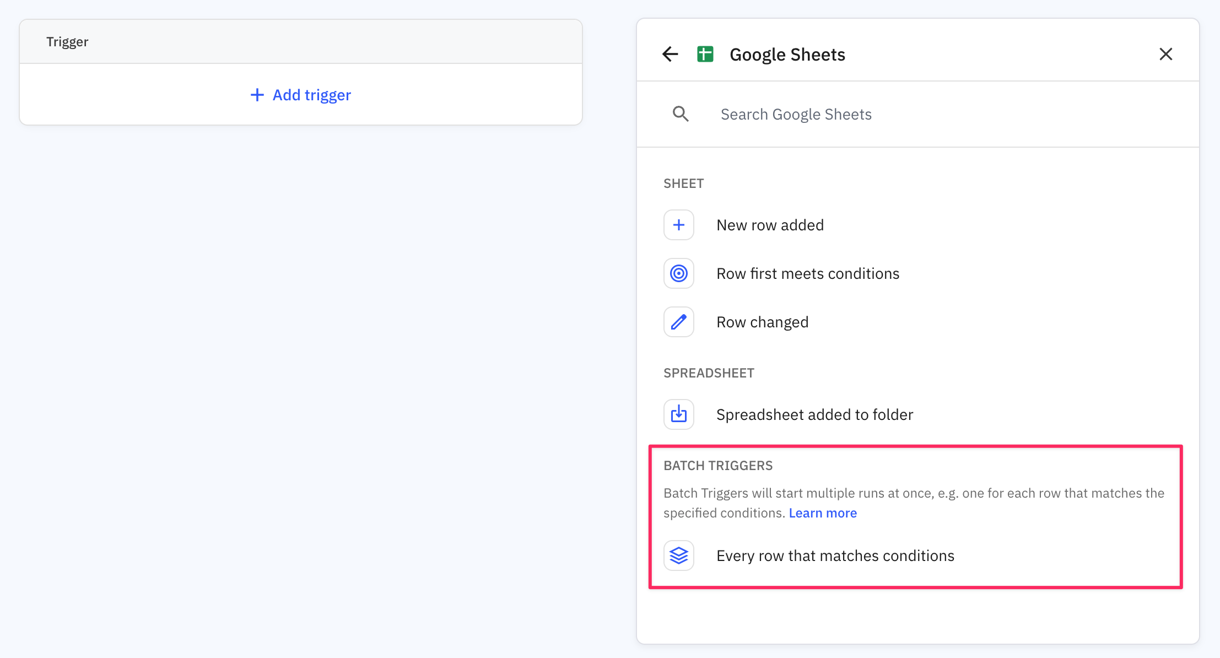Open the Learn more link
This screenshot has width=1220, height=658.
(823, 513)
